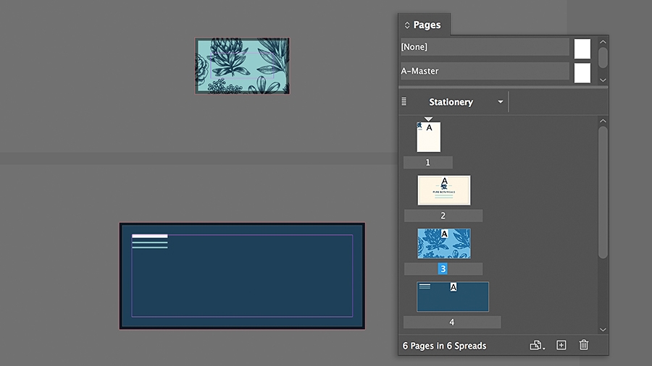Screen dimensions: 652x366
Task: Select the [None] master row
Action: coord(485,47)
